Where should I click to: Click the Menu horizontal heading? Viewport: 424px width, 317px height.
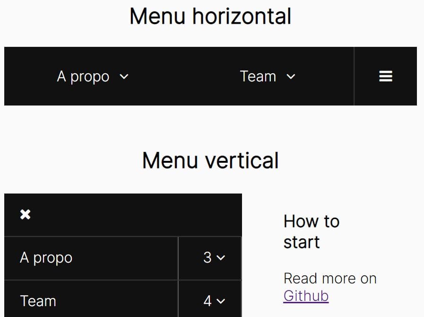tap(210, 16)
